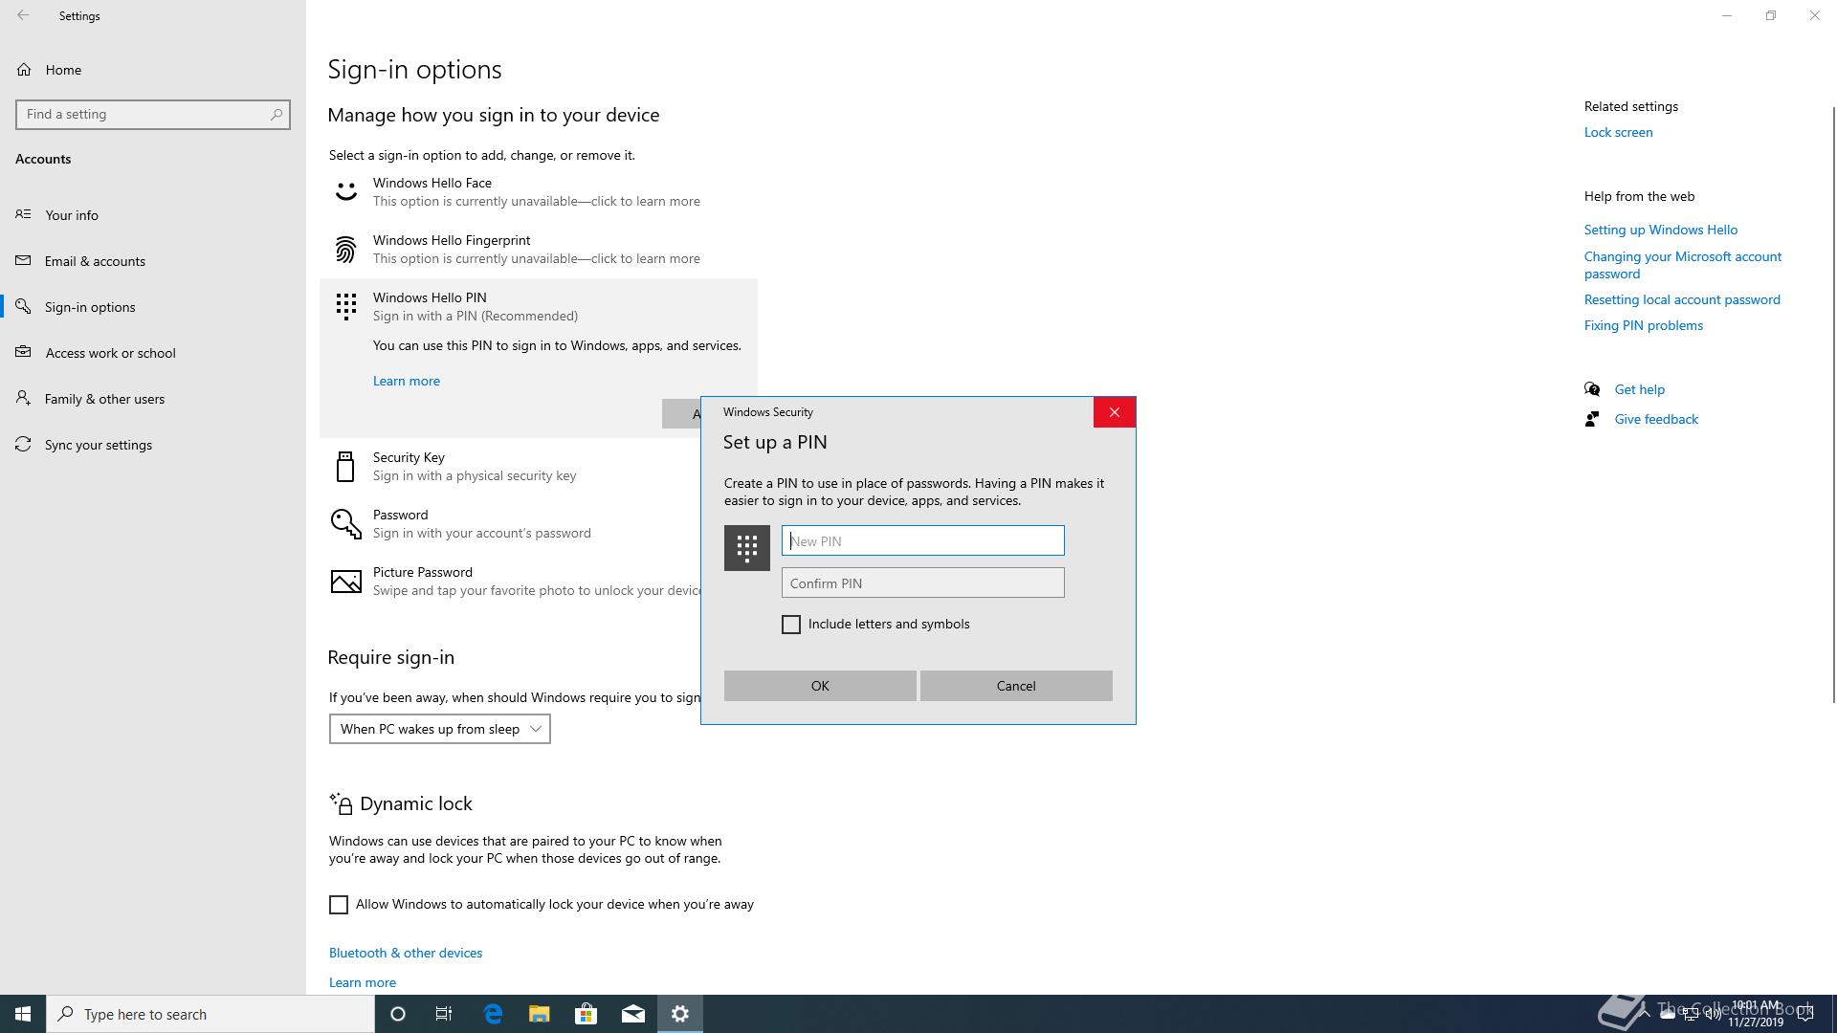The height and width of the screenshot is (1033, 1837).
Task: Open Fixing PIN problems link
Action: pos(1643,325)
